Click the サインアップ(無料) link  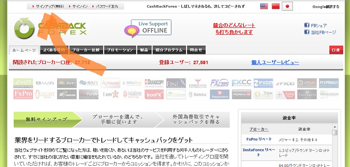pos(50,6)
